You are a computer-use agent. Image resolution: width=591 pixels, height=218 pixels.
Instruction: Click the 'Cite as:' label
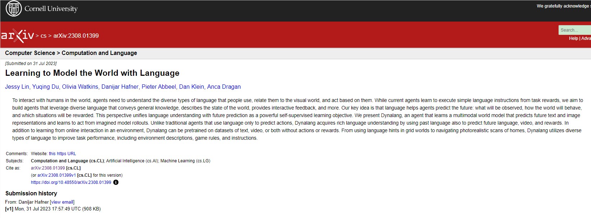(13, 168)
